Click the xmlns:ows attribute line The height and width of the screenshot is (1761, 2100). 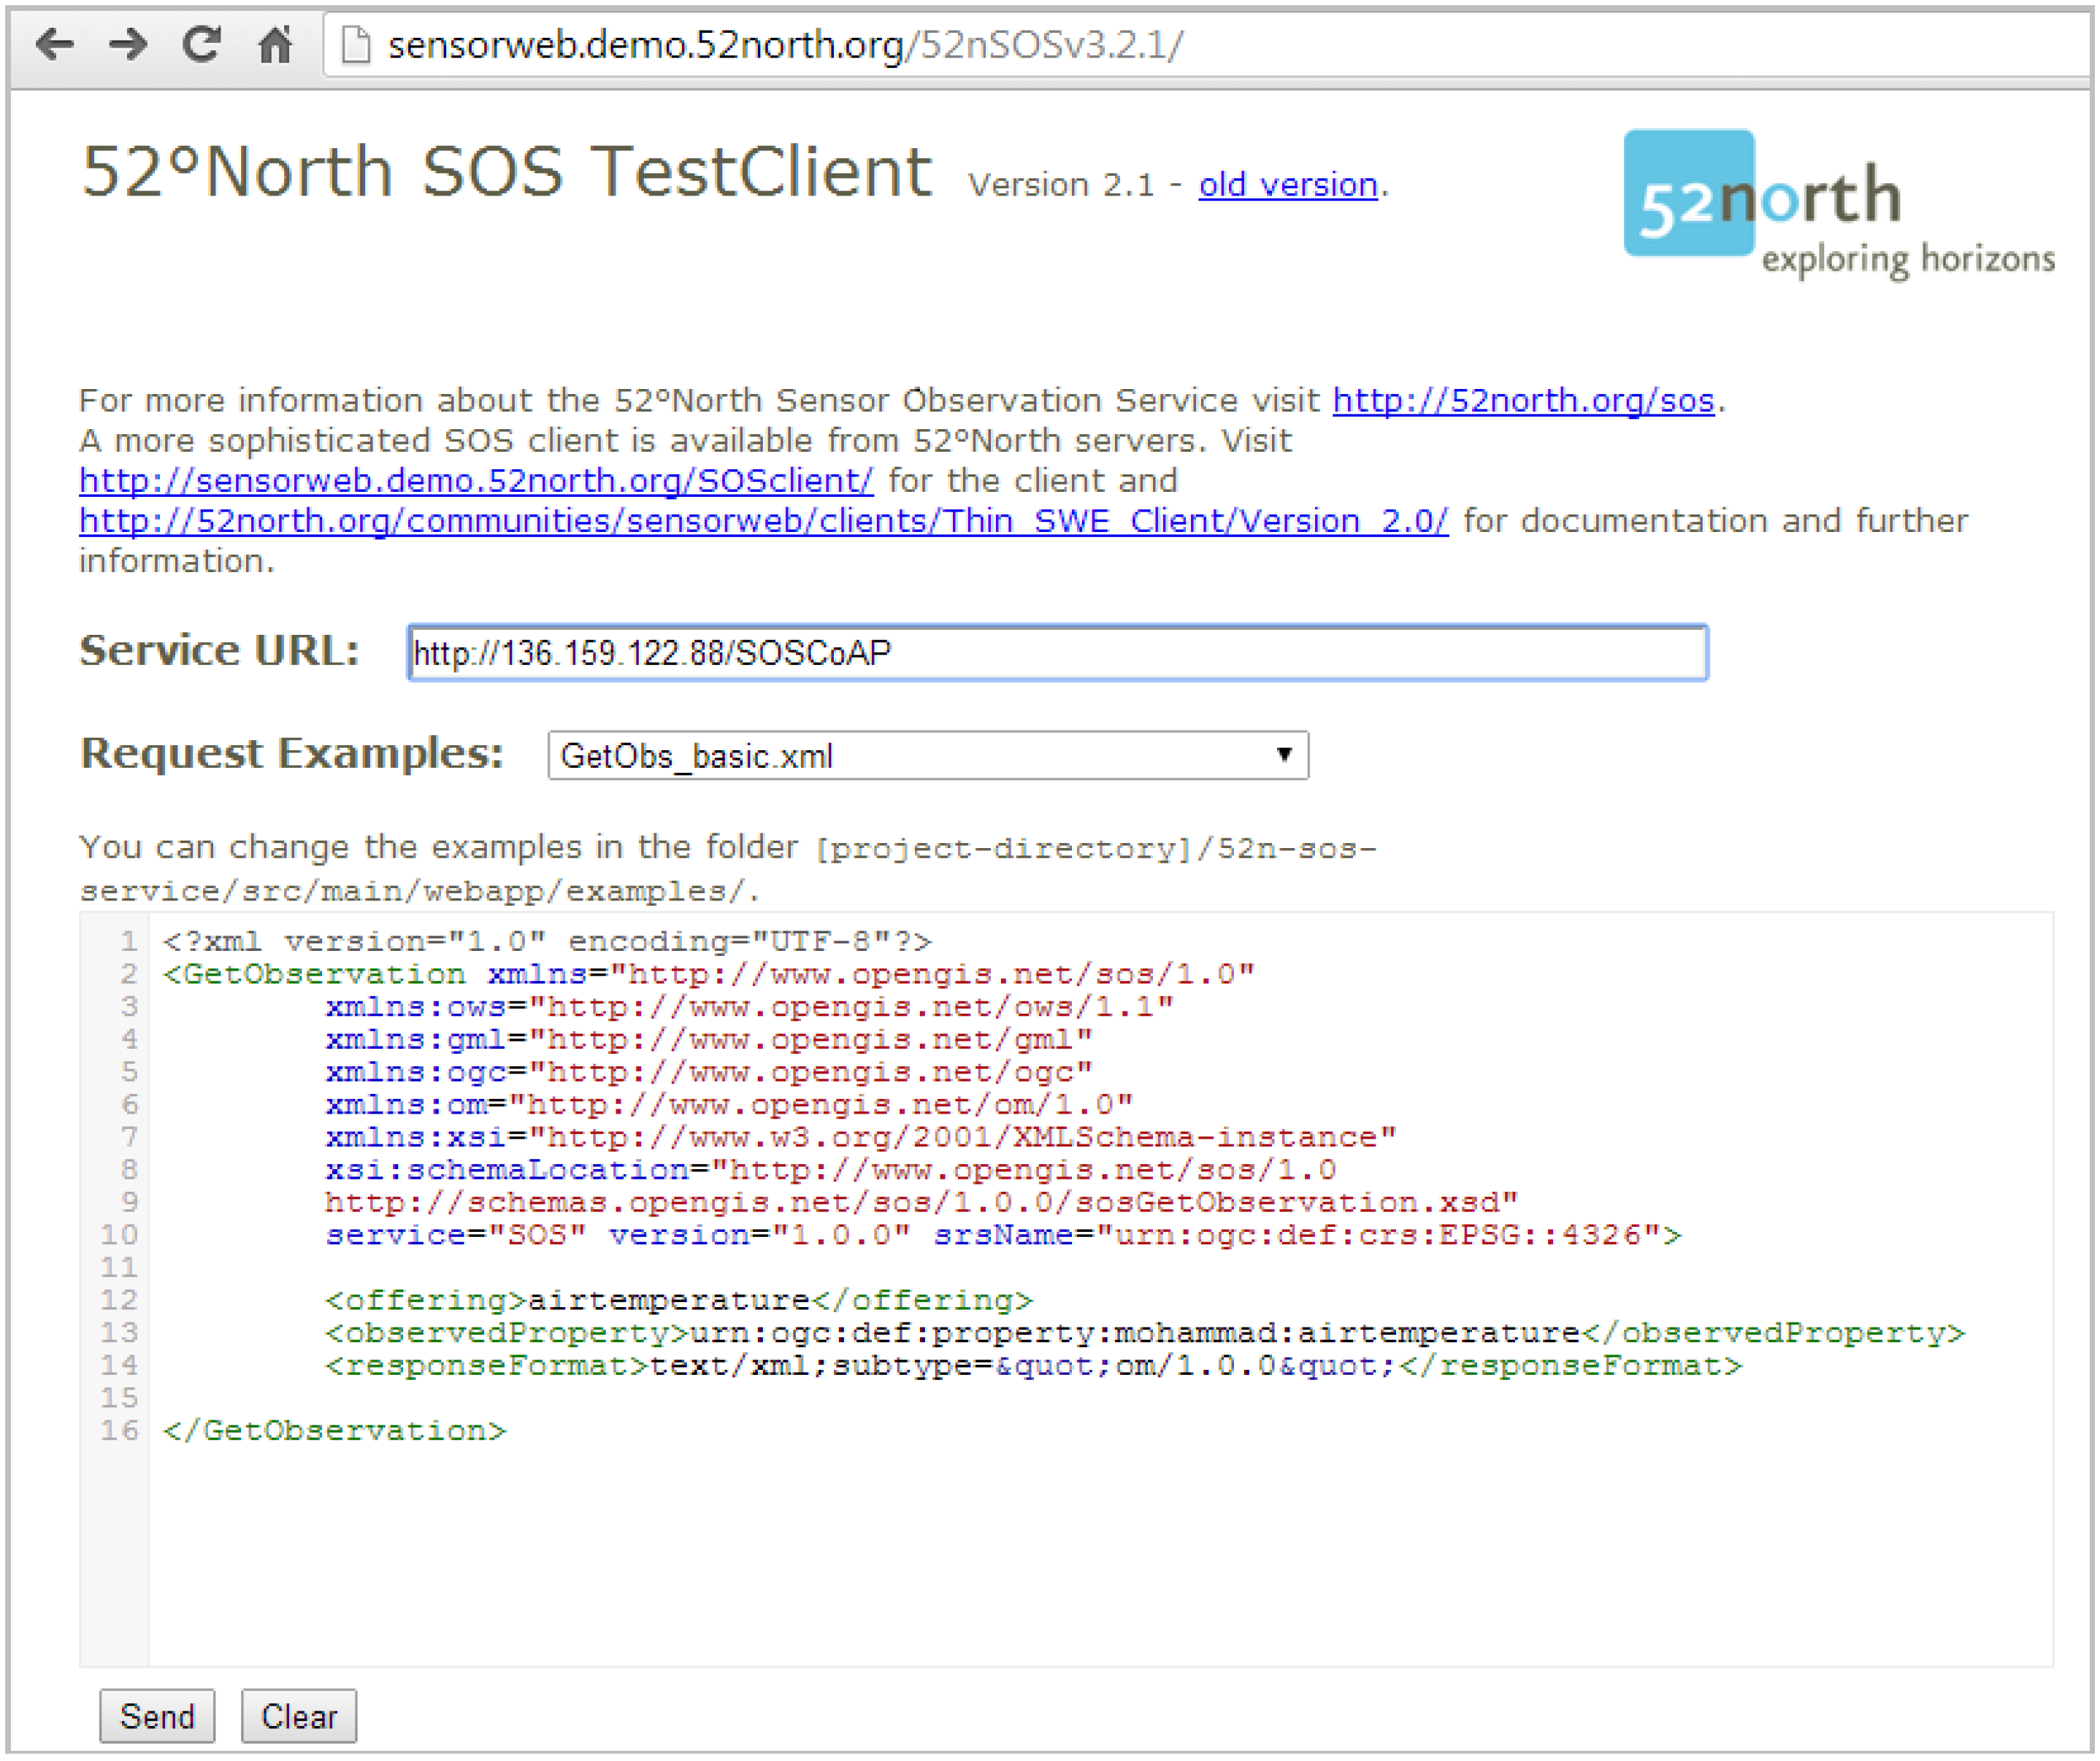(750, 1006)
